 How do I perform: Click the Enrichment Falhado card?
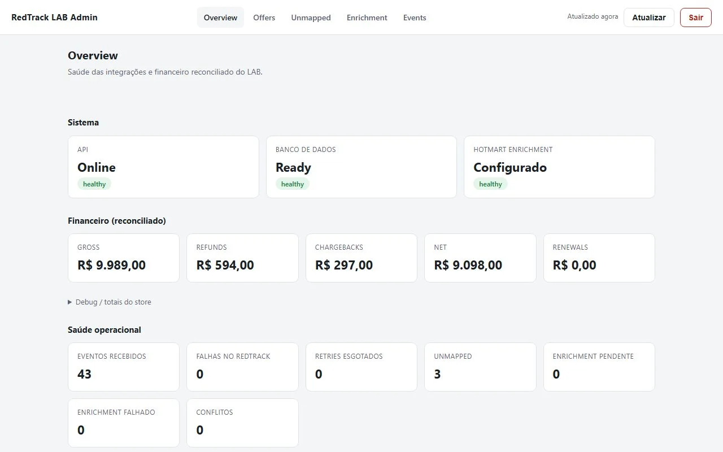pos(124,423)
